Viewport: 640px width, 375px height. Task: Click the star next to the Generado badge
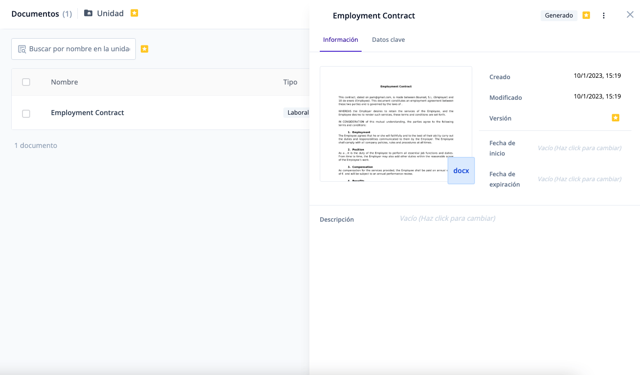(x=586, y=15)
